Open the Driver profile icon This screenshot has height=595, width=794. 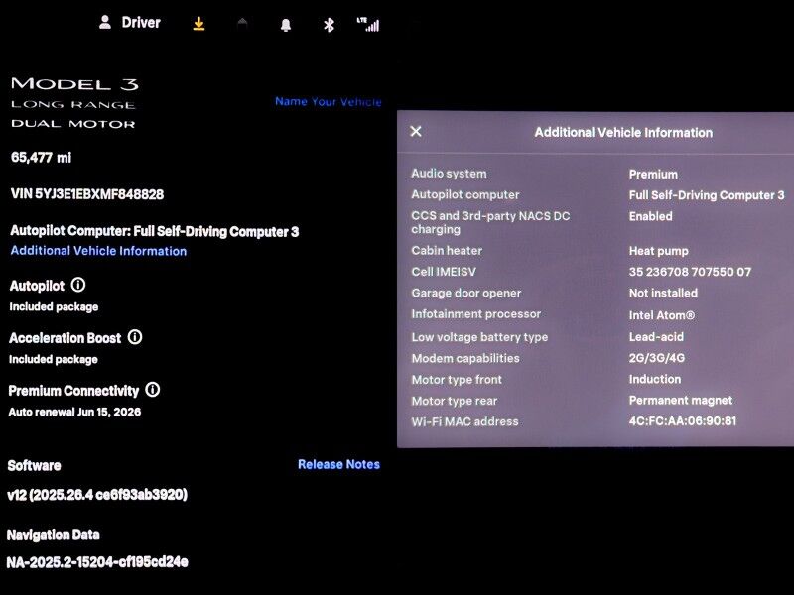coord(105,22)
